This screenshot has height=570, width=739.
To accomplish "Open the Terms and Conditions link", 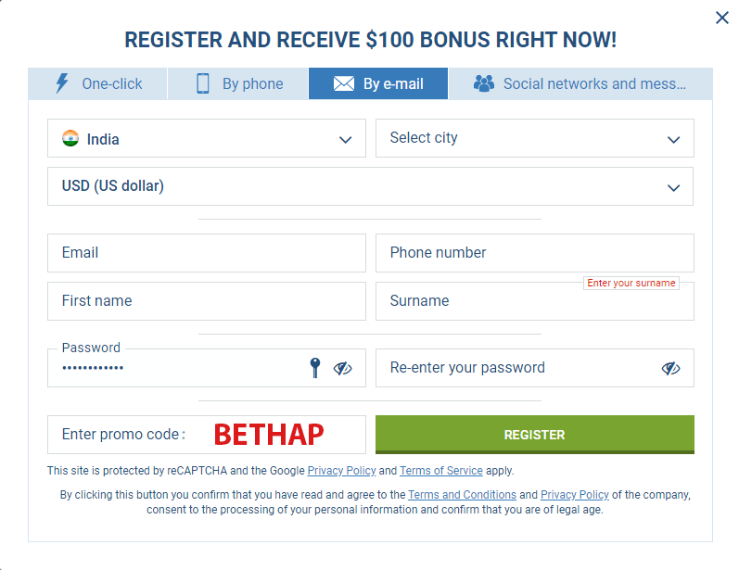I will click(462, 495).
